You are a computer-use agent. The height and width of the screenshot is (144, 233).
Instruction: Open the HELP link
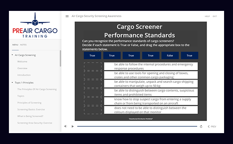pos(207,16)
